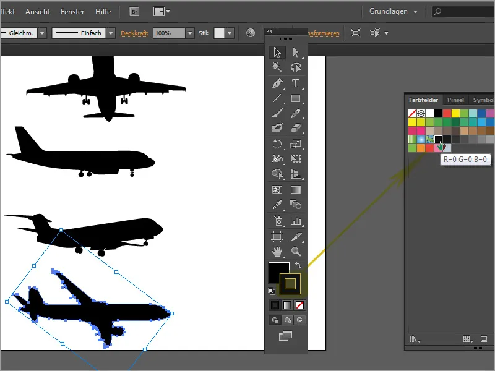The height and width of the screenshot is (371, 495).
Task: Select the Line Segment tool
Action: [x=277, y=98]
